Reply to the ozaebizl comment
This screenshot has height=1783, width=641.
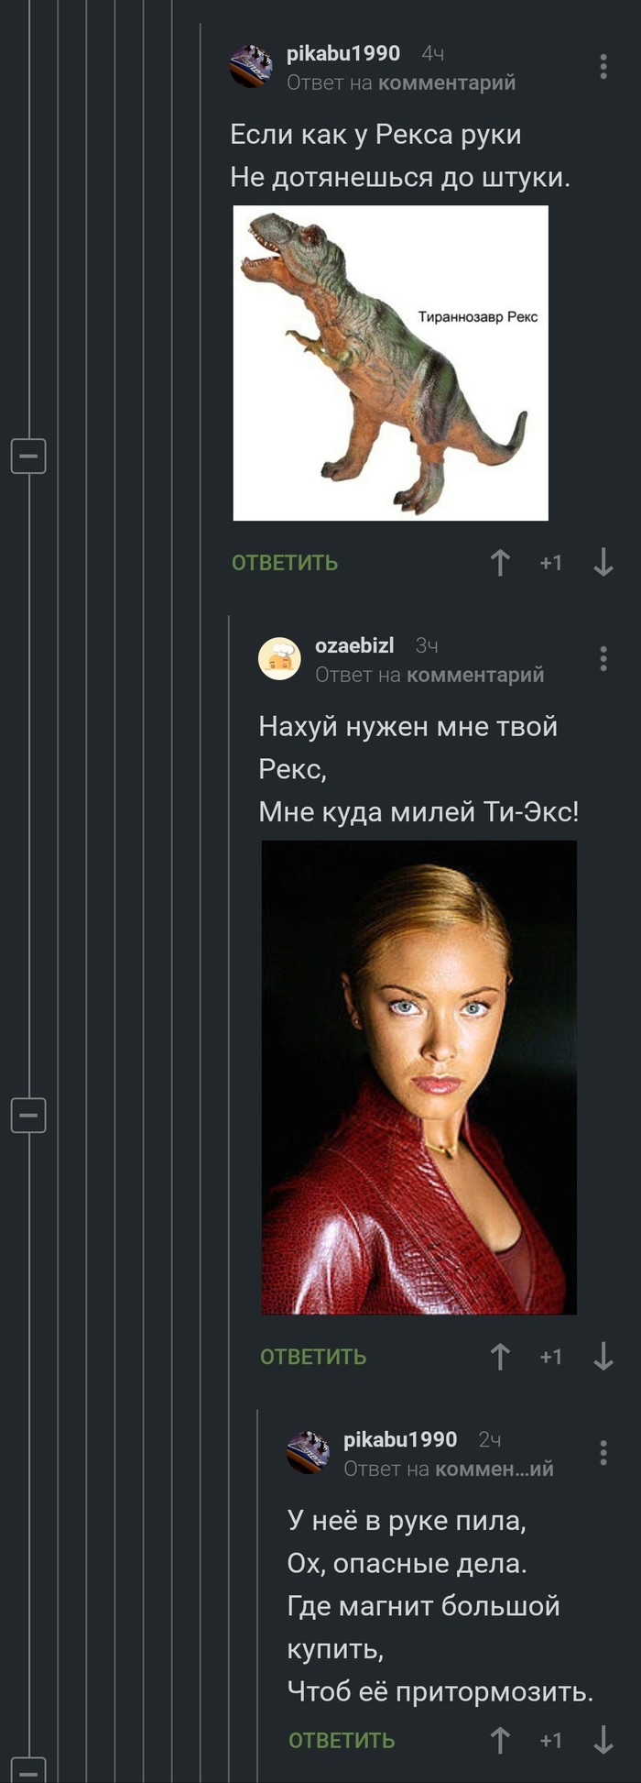tap(313, 1357)
